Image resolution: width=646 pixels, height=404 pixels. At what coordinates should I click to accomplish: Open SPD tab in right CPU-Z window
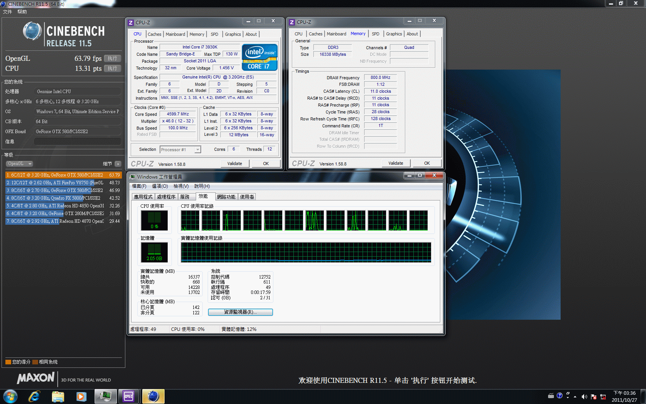(376, 34)
